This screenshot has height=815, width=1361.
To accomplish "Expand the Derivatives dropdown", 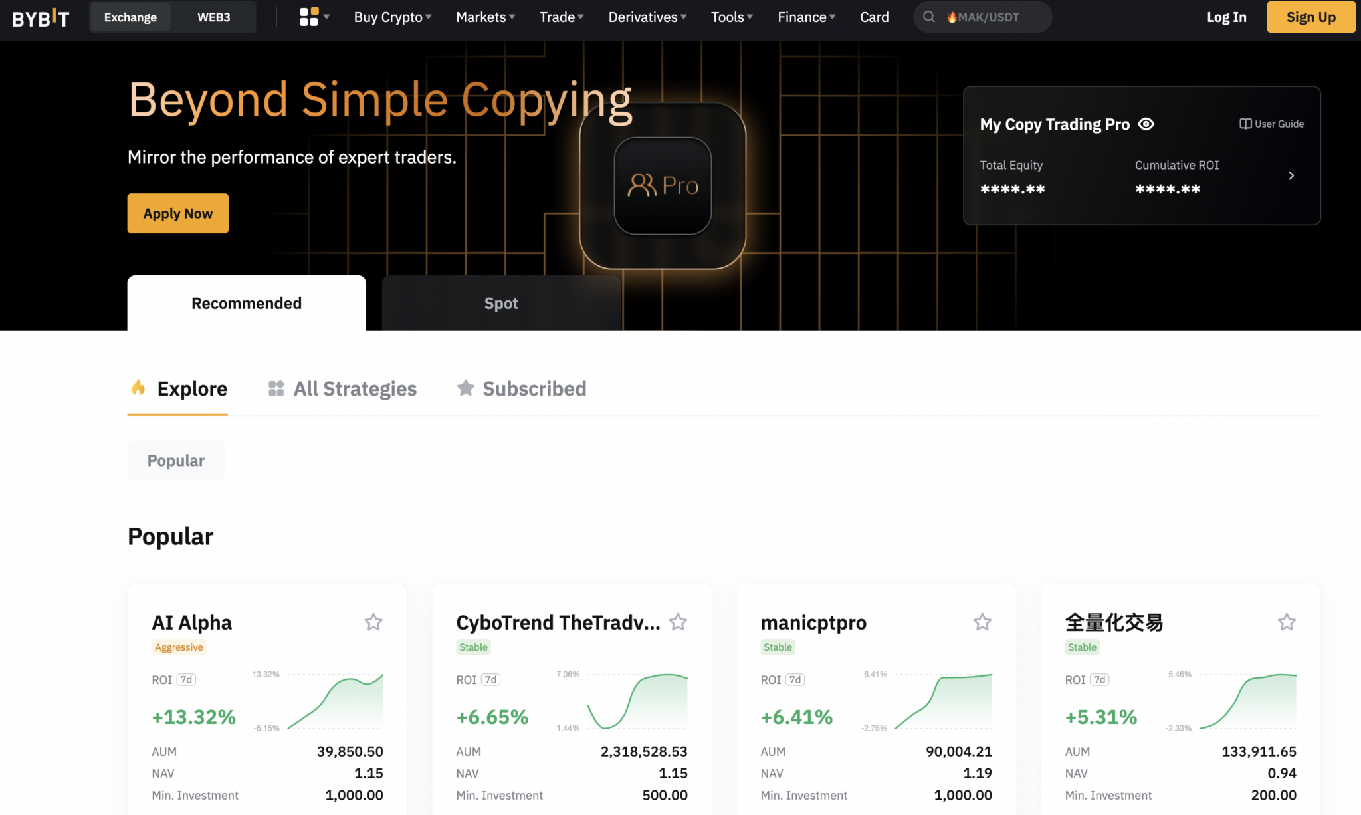I will (647, 17).
